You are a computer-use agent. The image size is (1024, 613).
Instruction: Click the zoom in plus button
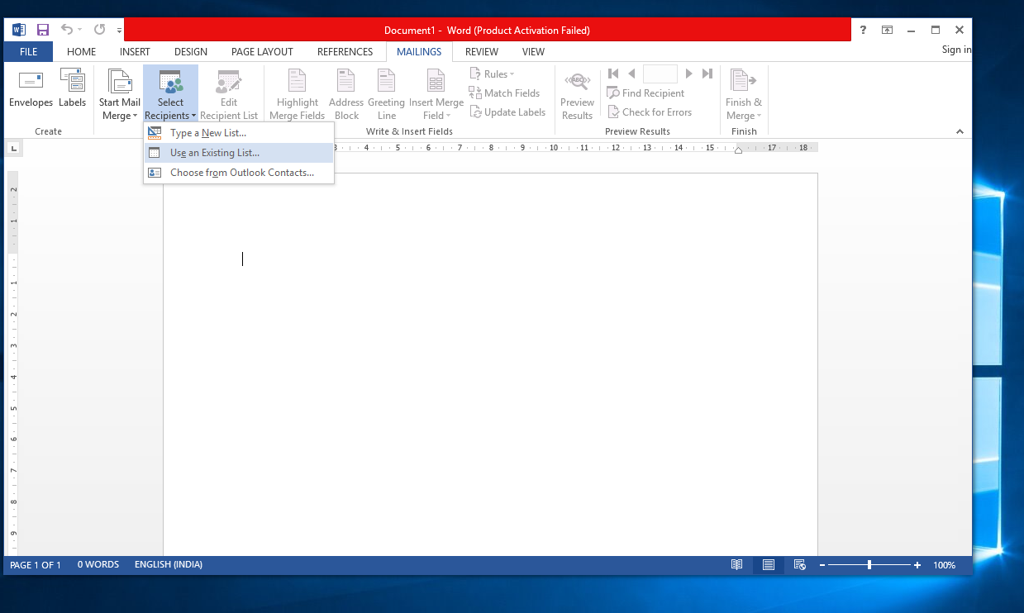click(x=917, y=565)
